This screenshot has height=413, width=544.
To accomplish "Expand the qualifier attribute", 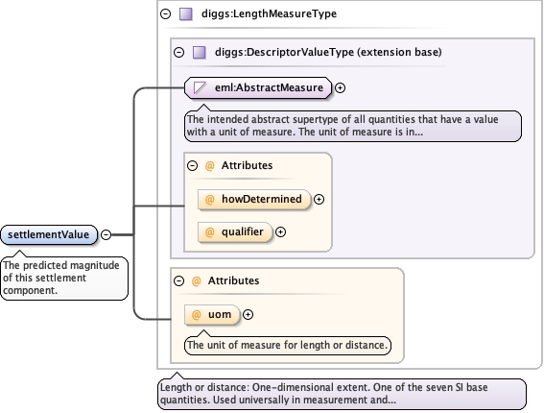I will coord(280,232).
